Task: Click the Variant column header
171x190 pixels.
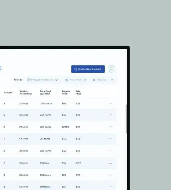Action: click(x=8, y=93)
